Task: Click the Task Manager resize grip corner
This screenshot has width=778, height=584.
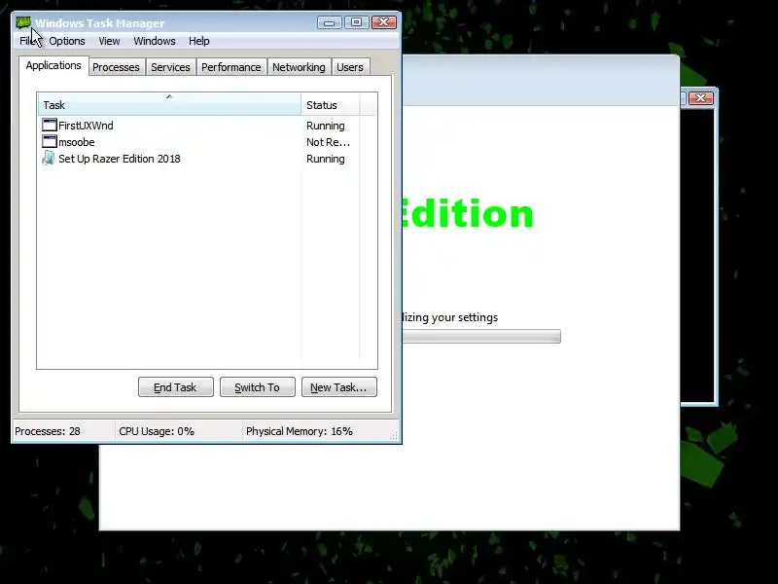Action: [394, 435]
